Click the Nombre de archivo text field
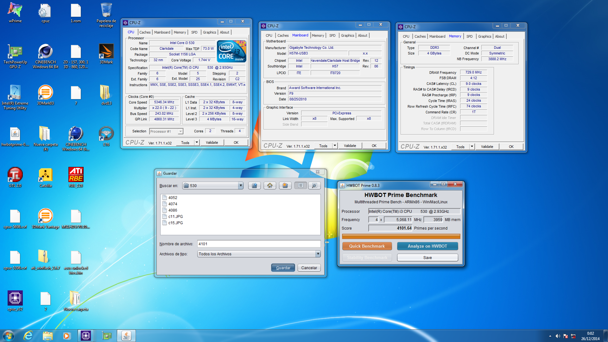The height and width of the screenshot is (342, 608). coord(259,244)
